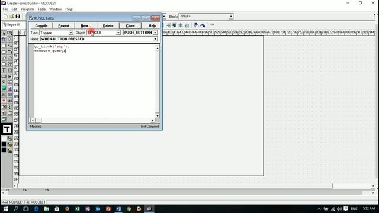
Task: Open Excel from the taskbar
Action: [78, 209]
